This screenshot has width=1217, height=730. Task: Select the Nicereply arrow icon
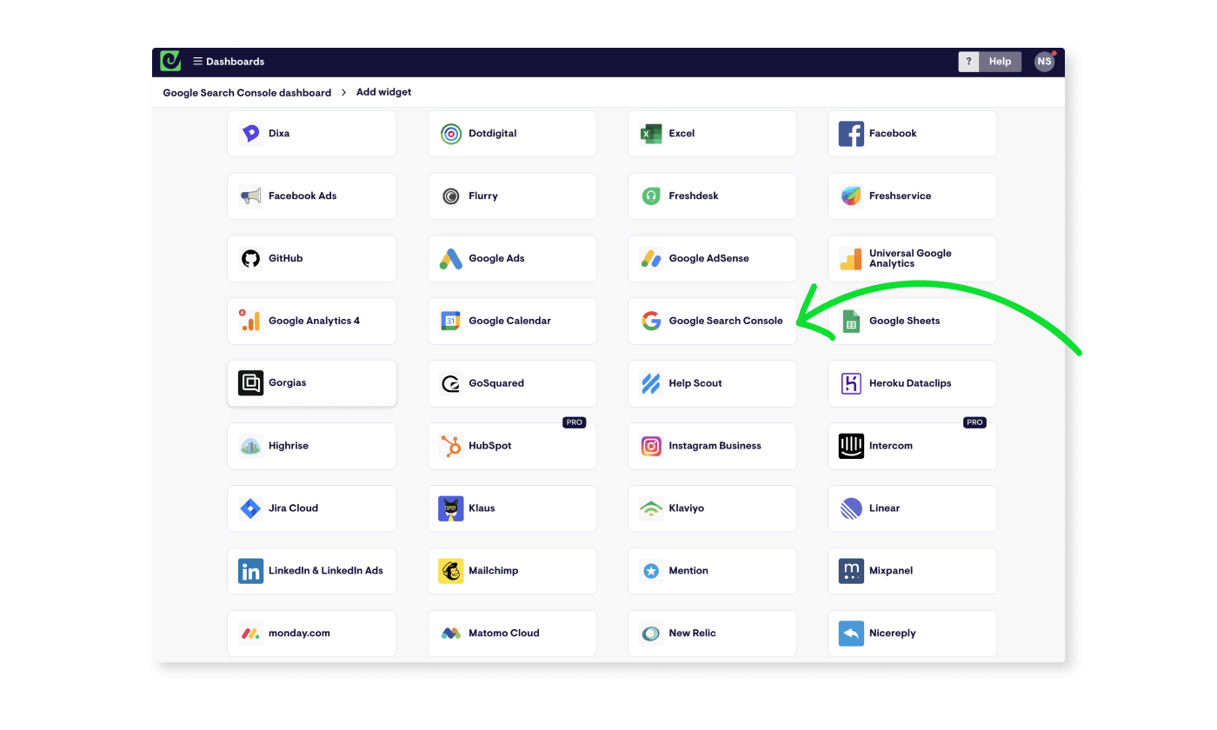(851, 634)
